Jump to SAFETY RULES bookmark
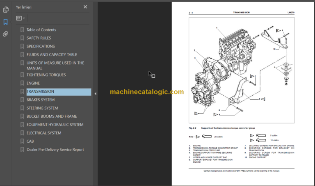 (x=39, y=38)
